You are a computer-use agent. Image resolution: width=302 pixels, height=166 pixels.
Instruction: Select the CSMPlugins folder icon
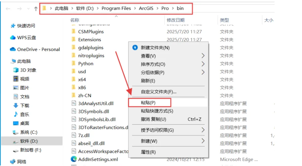coord(74,31)
